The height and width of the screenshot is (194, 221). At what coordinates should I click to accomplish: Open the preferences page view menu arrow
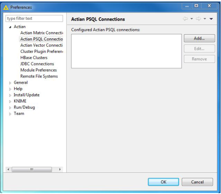point(211,19)
